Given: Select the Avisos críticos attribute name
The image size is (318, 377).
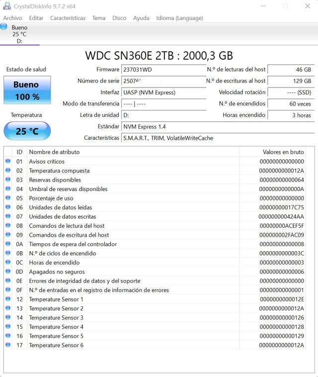Looking at the screenshot, I should click(x=47, y=162).
